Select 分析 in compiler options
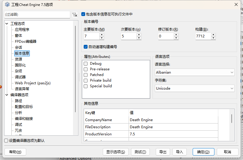Image resolution: width=243 pixels, height=160 pixels. click(18, 113)
